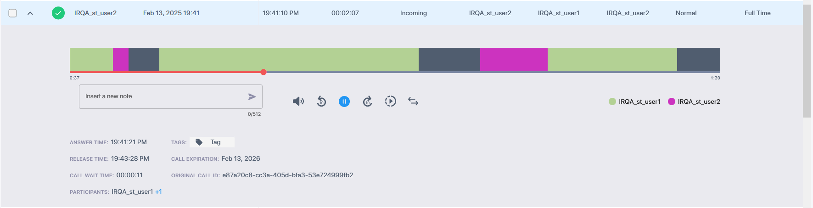
Task: Collapse the expanded call details row
Action: pos(30,13)
